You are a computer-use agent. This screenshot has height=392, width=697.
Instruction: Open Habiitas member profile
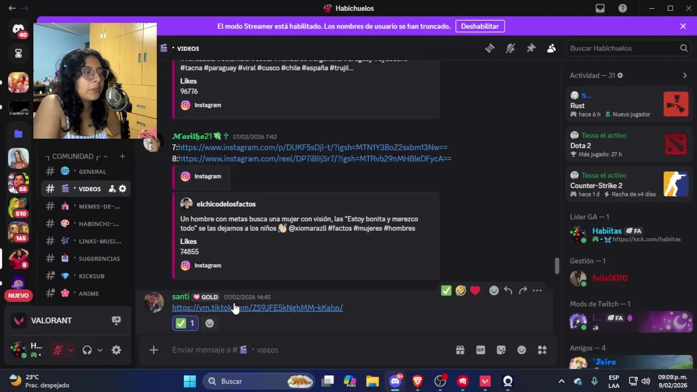629,235
